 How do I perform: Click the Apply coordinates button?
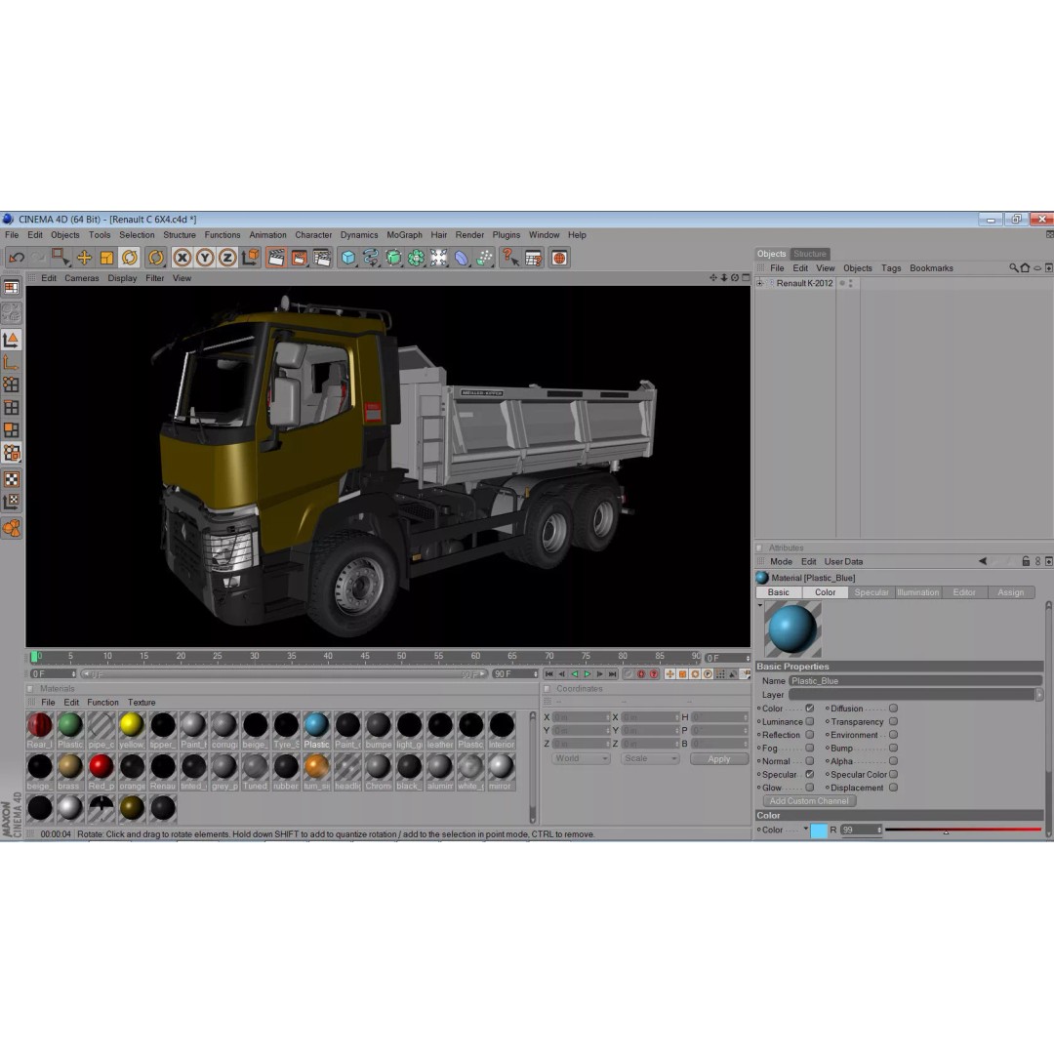tap(718, 759)
